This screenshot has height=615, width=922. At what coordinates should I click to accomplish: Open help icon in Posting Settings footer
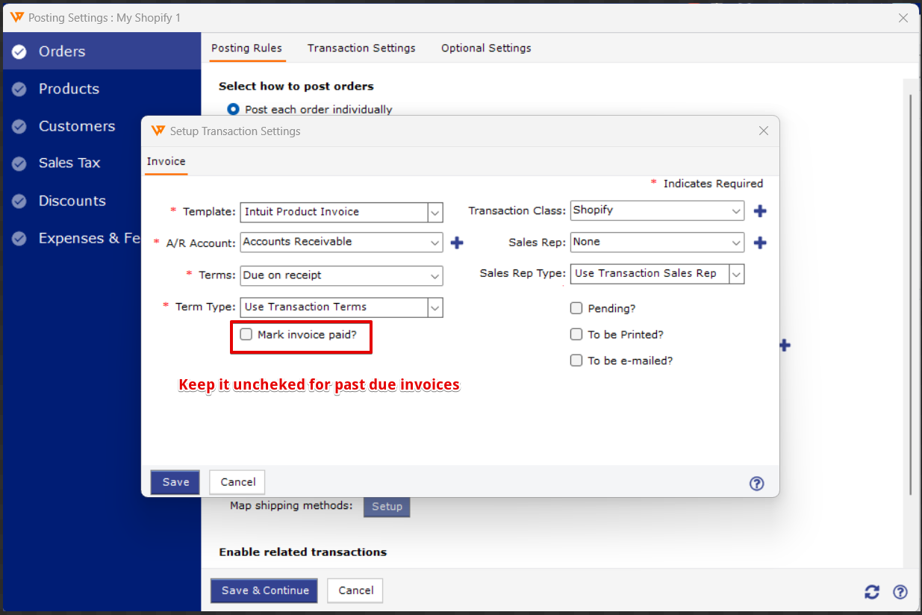tap(900, 592)
